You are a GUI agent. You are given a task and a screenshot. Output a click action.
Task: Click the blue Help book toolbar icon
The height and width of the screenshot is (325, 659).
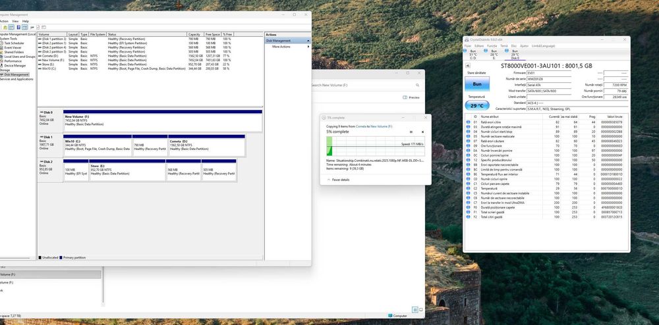click(18, 27)
